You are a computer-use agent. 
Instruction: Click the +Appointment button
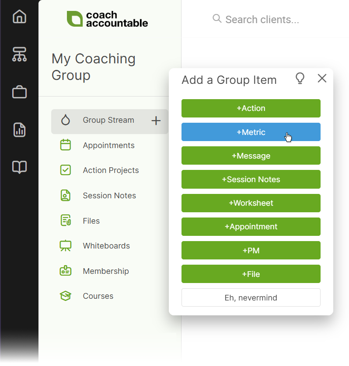click(251, 227)
